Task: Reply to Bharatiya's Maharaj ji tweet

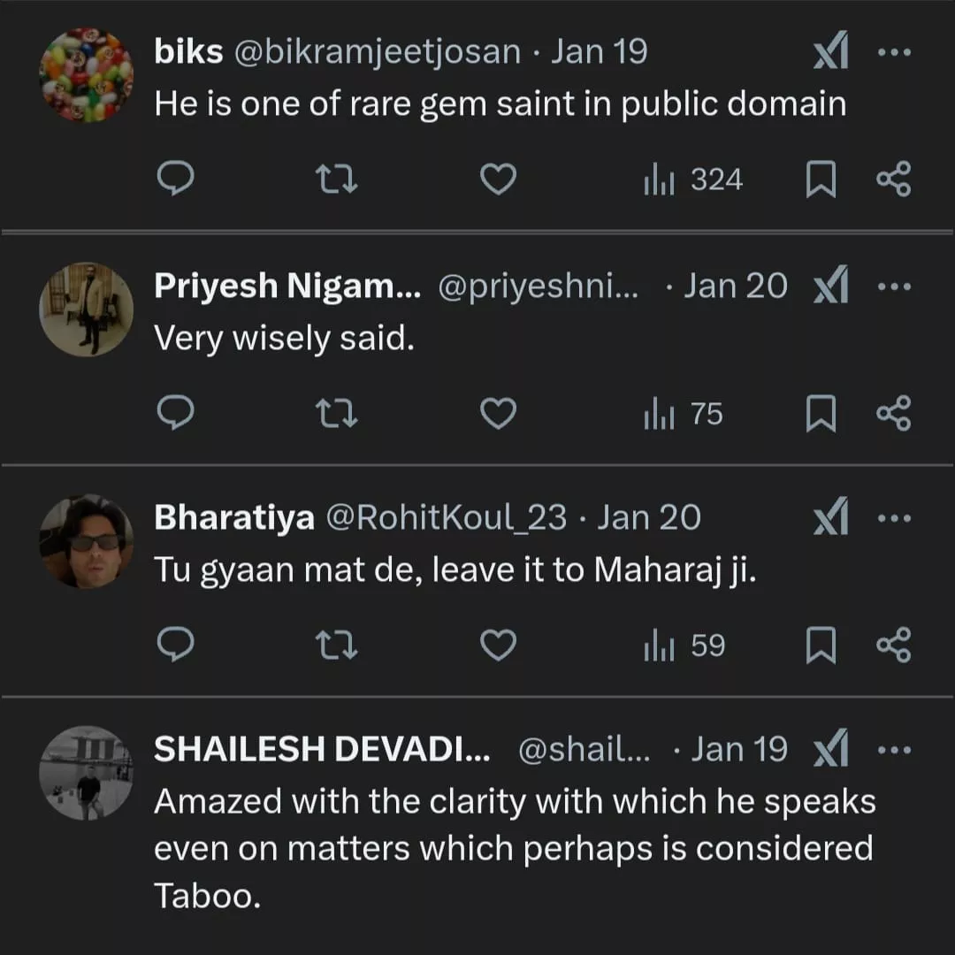Action: point(175,646)
